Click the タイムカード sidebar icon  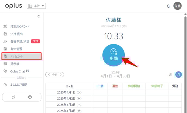[5, 56]
